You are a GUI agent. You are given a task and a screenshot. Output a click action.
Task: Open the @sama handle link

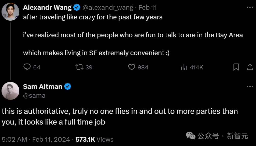pyautogui.click(x=34, y=95)
